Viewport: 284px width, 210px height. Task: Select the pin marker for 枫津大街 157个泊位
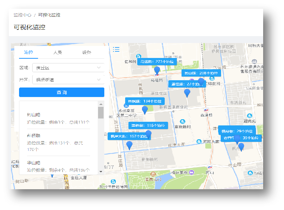(129, 145)
